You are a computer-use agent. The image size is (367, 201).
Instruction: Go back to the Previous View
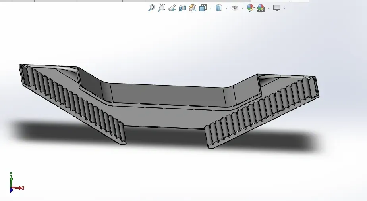[x=172, y=8]
